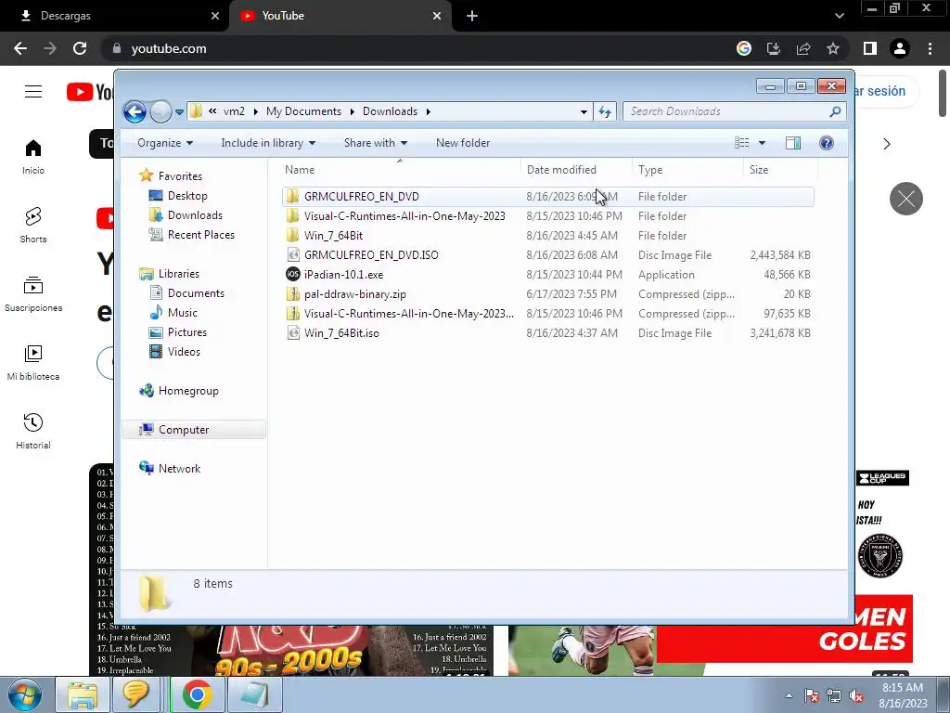The height and width of the screenshot is (713, 950).
Task: Open Include in library menu
Action: 268,143
